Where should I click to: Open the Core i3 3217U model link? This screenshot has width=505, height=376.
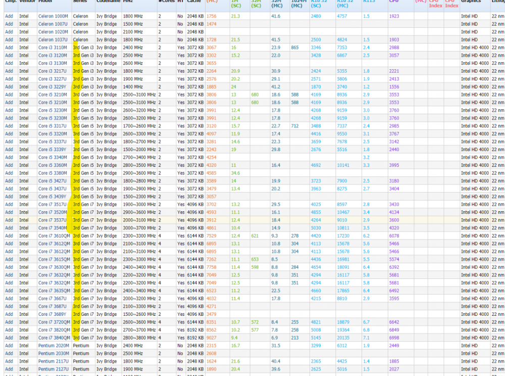(53, 71)
